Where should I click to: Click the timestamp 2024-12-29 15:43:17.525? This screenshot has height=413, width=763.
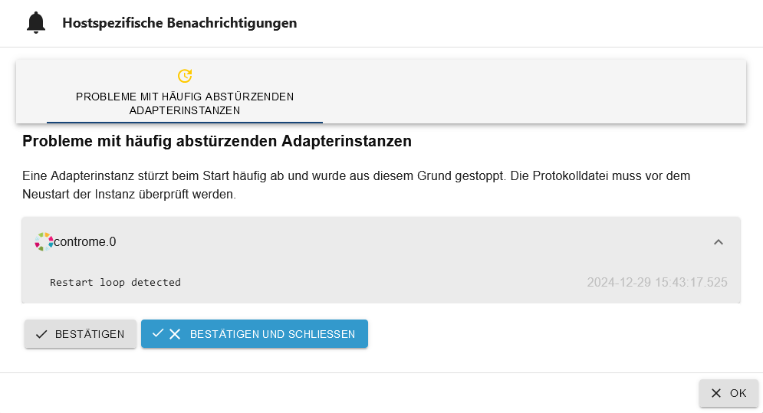[657, 282]
